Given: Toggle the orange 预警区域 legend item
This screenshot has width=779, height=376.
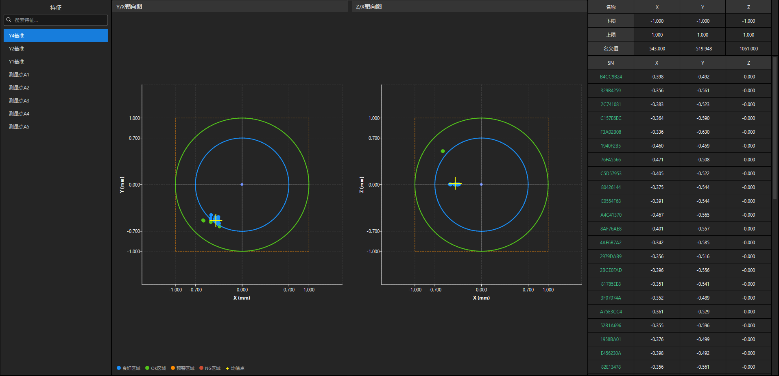Looking at the screenshot, I should (x=183, y=368).
